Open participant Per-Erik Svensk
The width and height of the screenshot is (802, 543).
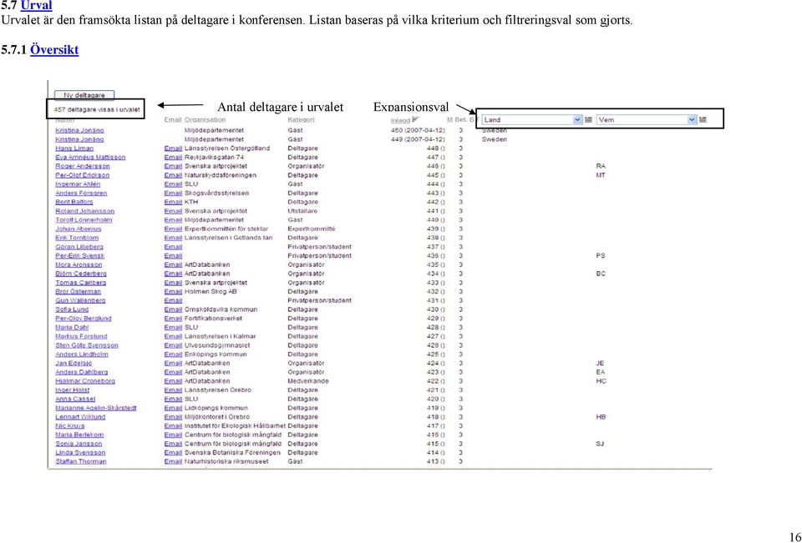pyautogui.click(x=80, y=255)
